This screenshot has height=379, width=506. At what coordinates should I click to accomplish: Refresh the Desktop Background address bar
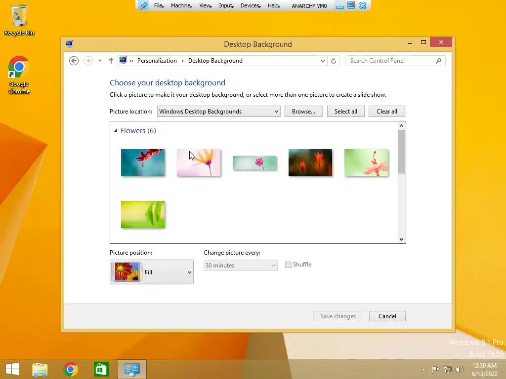(x=334, y=61)
